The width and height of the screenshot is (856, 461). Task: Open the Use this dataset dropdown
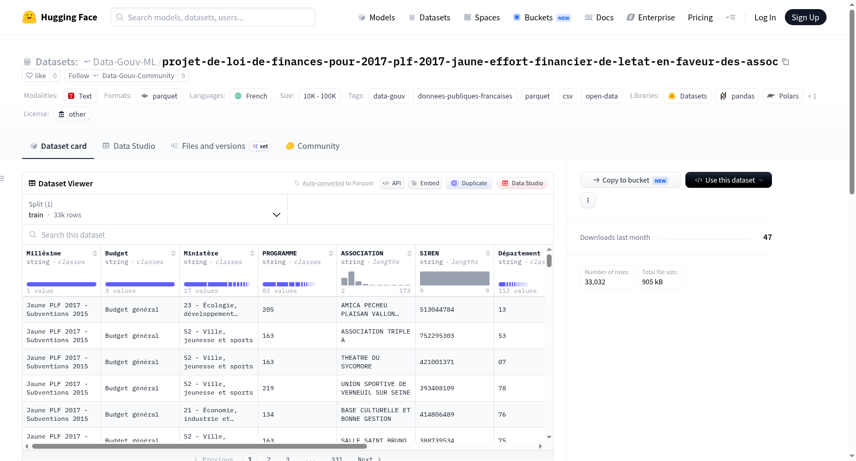click(x=729, y=180)
